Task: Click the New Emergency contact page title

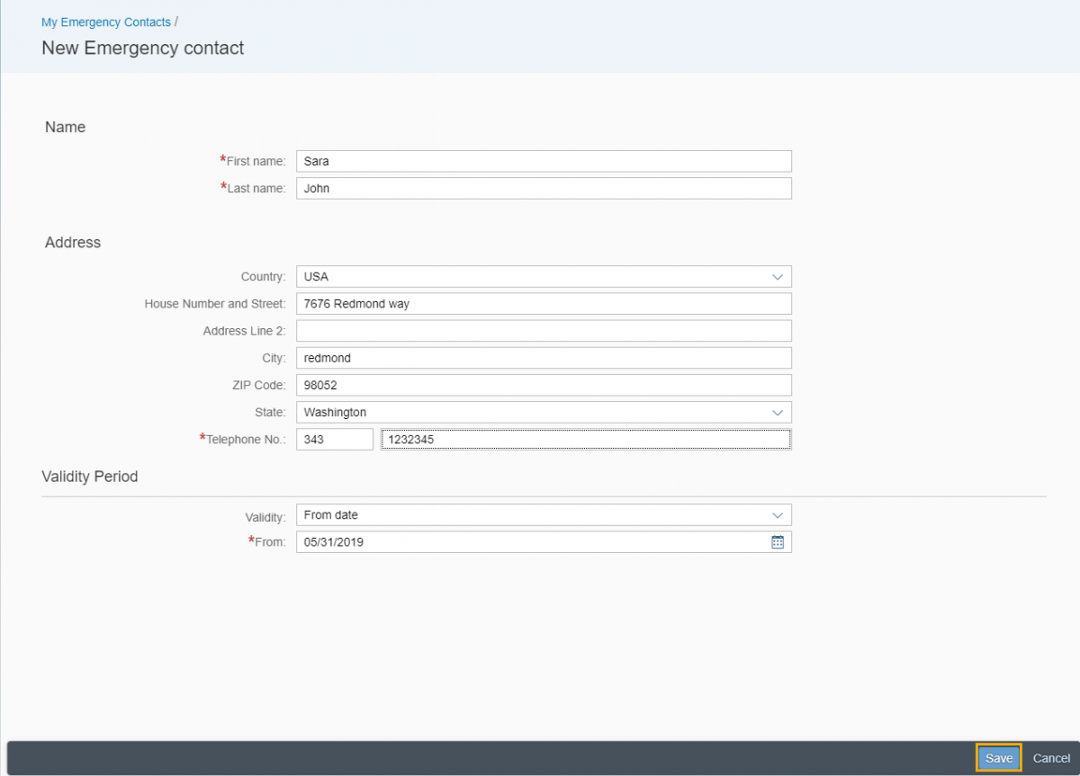Action: point(143,49)
